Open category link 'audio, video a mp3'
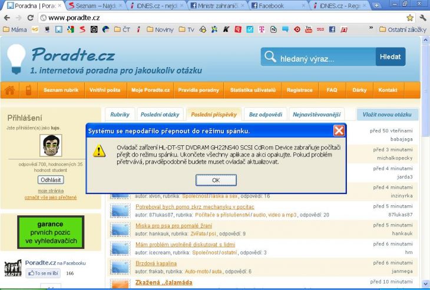Image resolution: width=430 pixels, height=290 pixels. (x=274, y=215)
